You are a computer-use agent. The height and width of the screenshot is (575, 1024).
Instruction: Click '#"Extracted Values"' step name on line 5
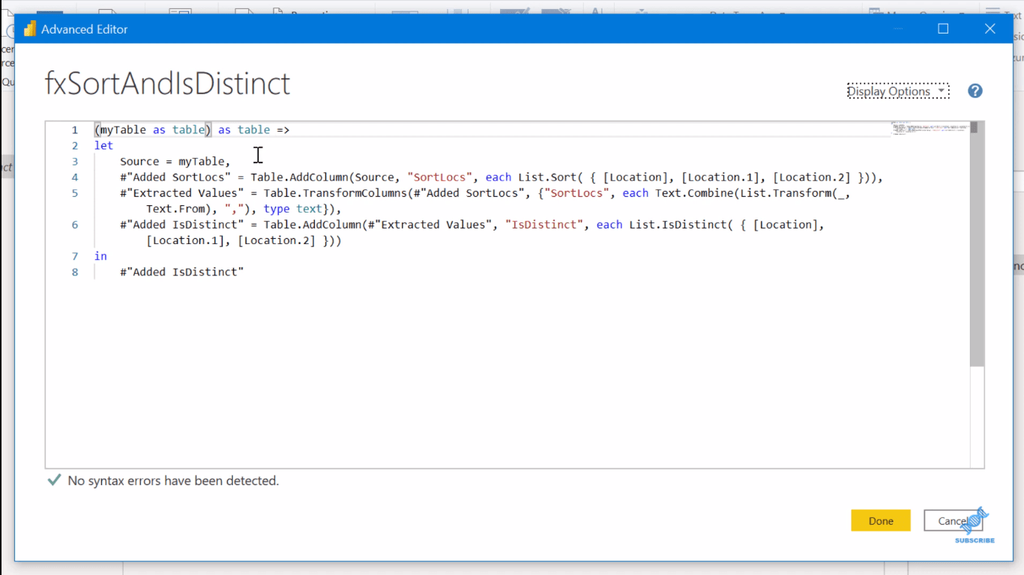coord(184,193)
